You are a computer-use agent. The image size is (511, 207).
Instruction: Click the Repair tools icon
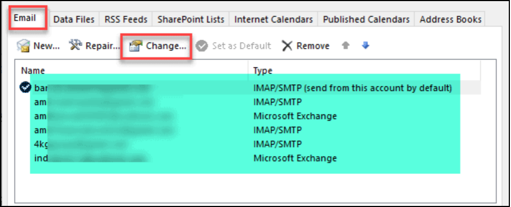click(x=75, y=46)
